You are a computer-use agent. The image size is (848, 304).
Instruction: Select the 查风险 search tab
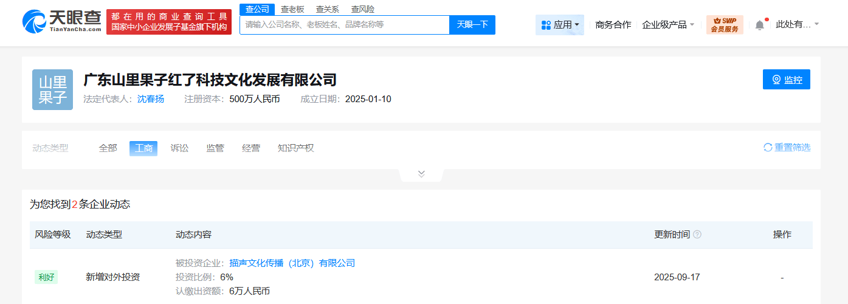(x=363, y=9)
